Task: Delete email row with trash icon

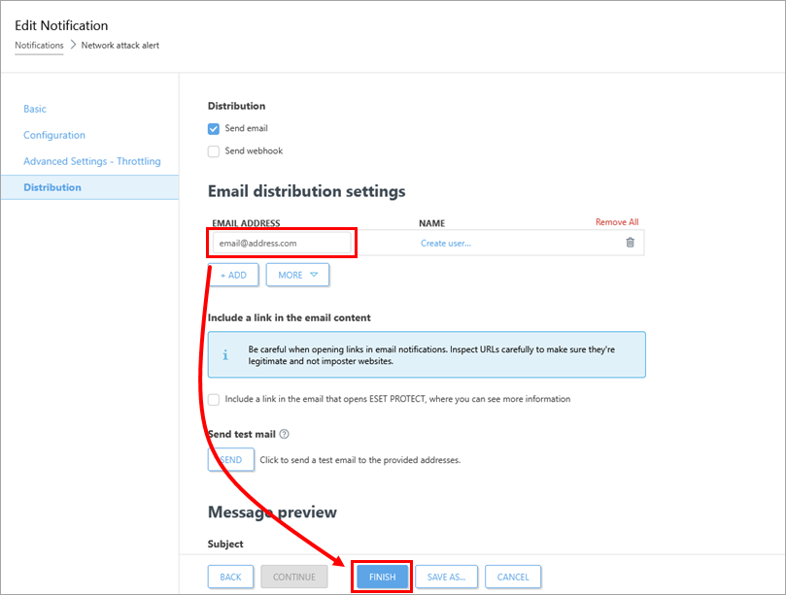Action: pos(630,243)
